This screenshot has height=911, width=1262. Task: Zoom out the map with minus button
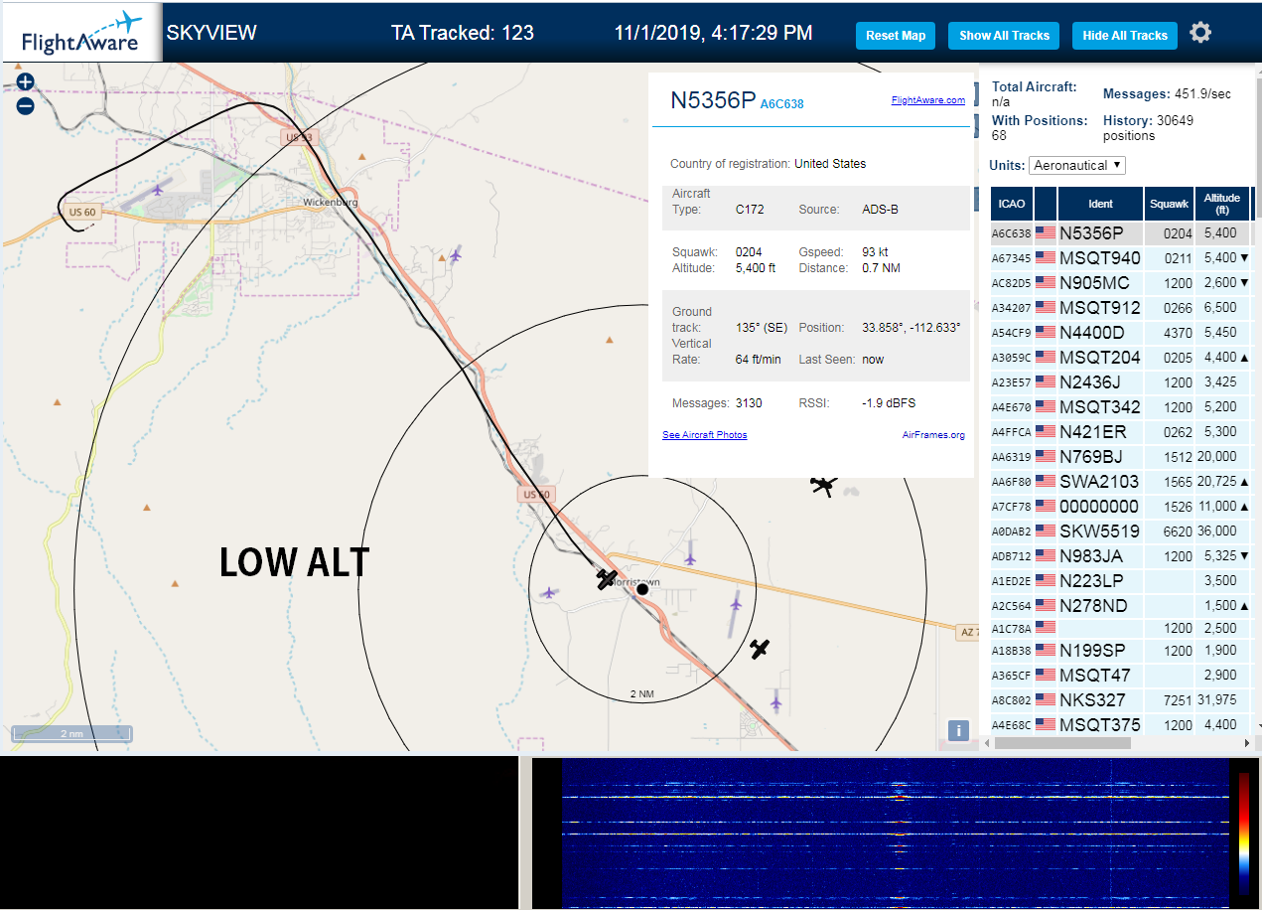(x=26, y=105)
